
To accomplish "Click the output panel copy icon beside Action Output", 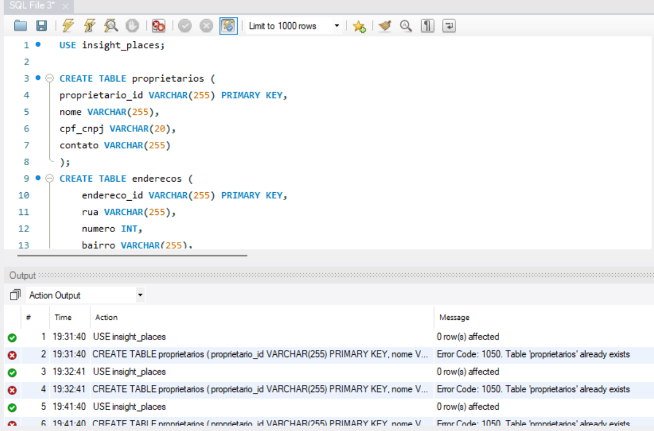I will pyautogui.click(x=15, y=294).
